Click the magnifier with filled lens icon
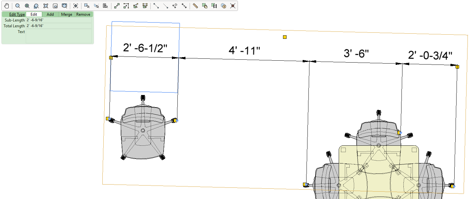This screenshot has height=199, width=472. pyautogui.click(x=27, y=6)
